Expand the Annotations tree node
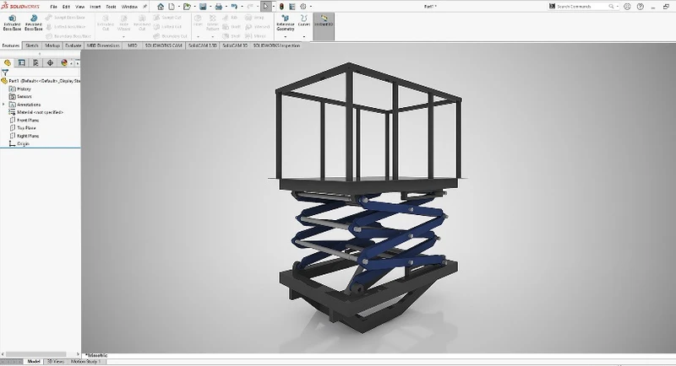The width and height of the screenshot is (676, 366). (x=3, y=105)
